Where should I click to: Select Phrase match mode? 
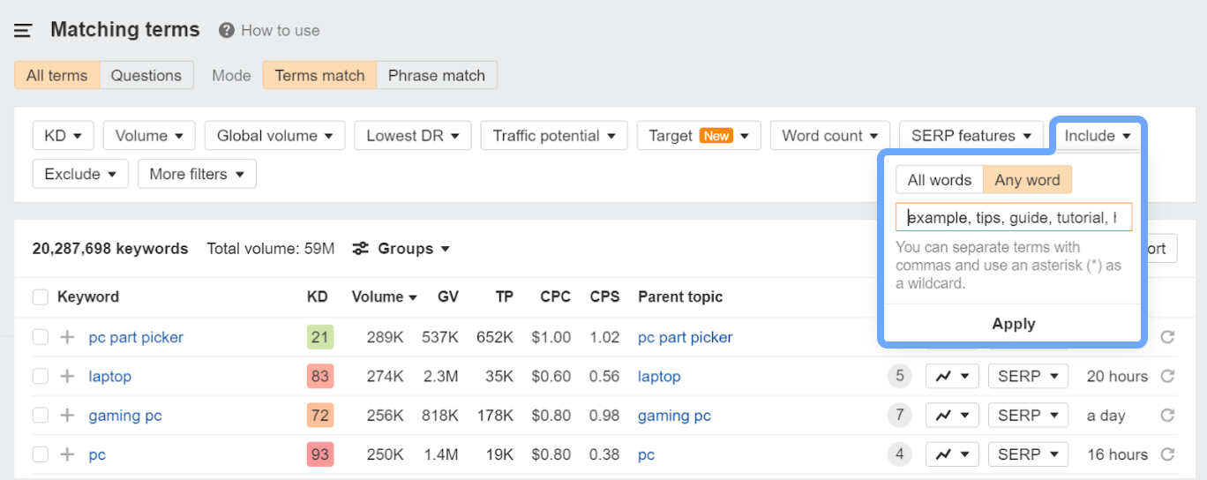[x=437, y=75]
